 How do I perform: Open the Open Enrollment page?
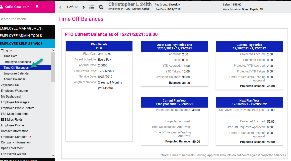(13, 148)
